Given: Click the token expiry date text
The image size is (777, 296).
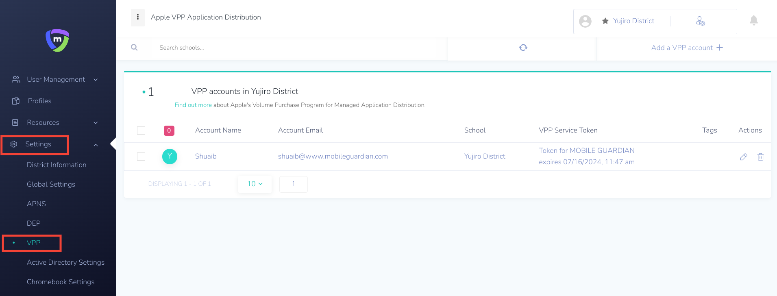Looking at the screenshot, I should (x=587, y=162).
